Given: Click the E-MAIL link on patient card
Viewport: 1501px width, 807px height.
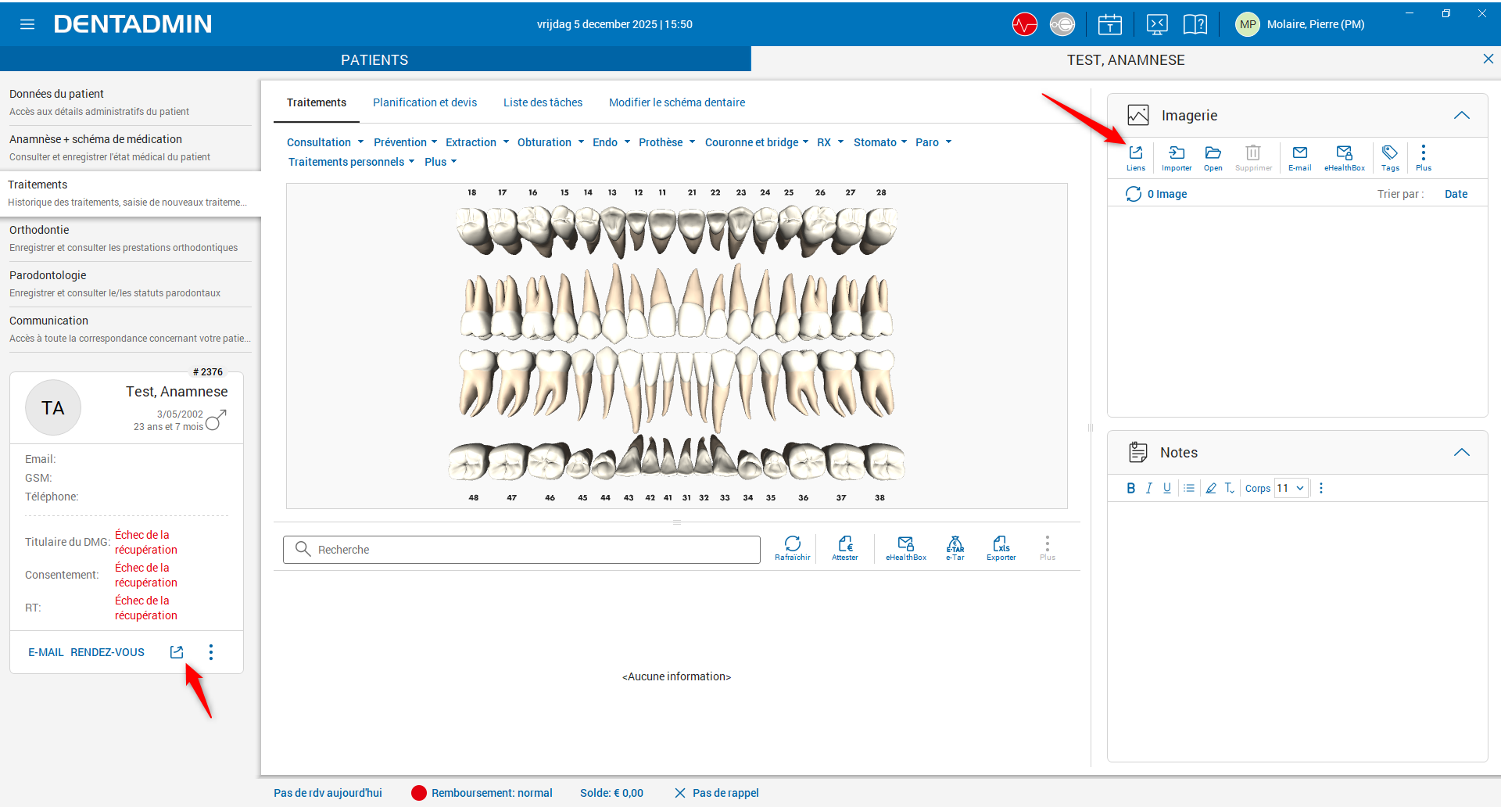Looking at the screenshot, I should [46, 652].
